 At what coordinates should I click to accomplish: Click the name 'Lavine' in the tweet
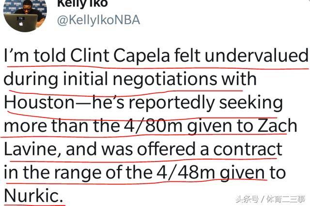(x=32, y=149)
